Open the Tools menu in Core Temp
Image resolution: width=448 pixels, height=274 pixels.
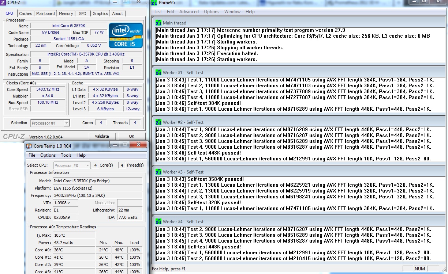(66, 155)
